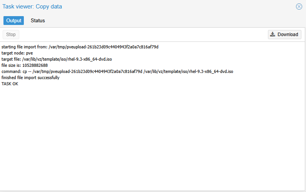
Task: Open the Status tab
Action: click(38, 20)
